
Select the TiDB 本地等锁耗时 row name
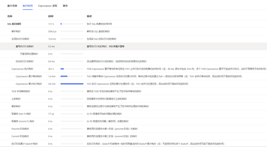coord(21,91)
